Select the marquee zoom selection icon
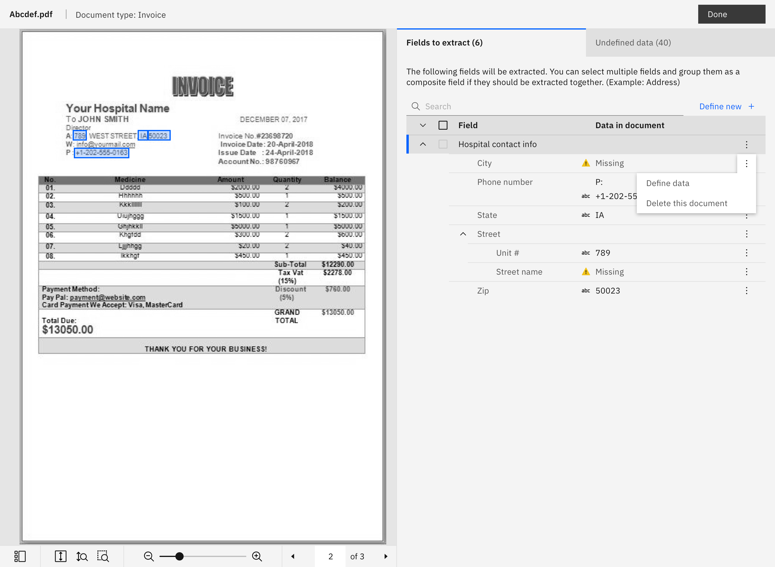The image size is (775, 567). click(x=103, y=556)
